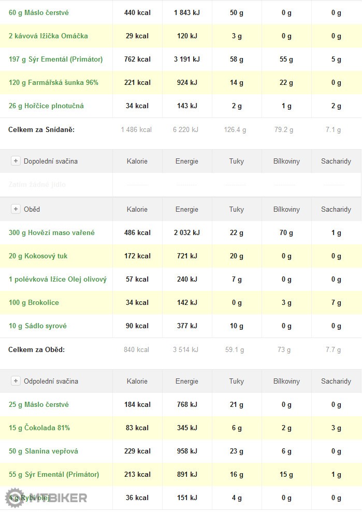Open 120 g Farmářská šunka 96% entry

pyautogui.click(x=53, y=82)
